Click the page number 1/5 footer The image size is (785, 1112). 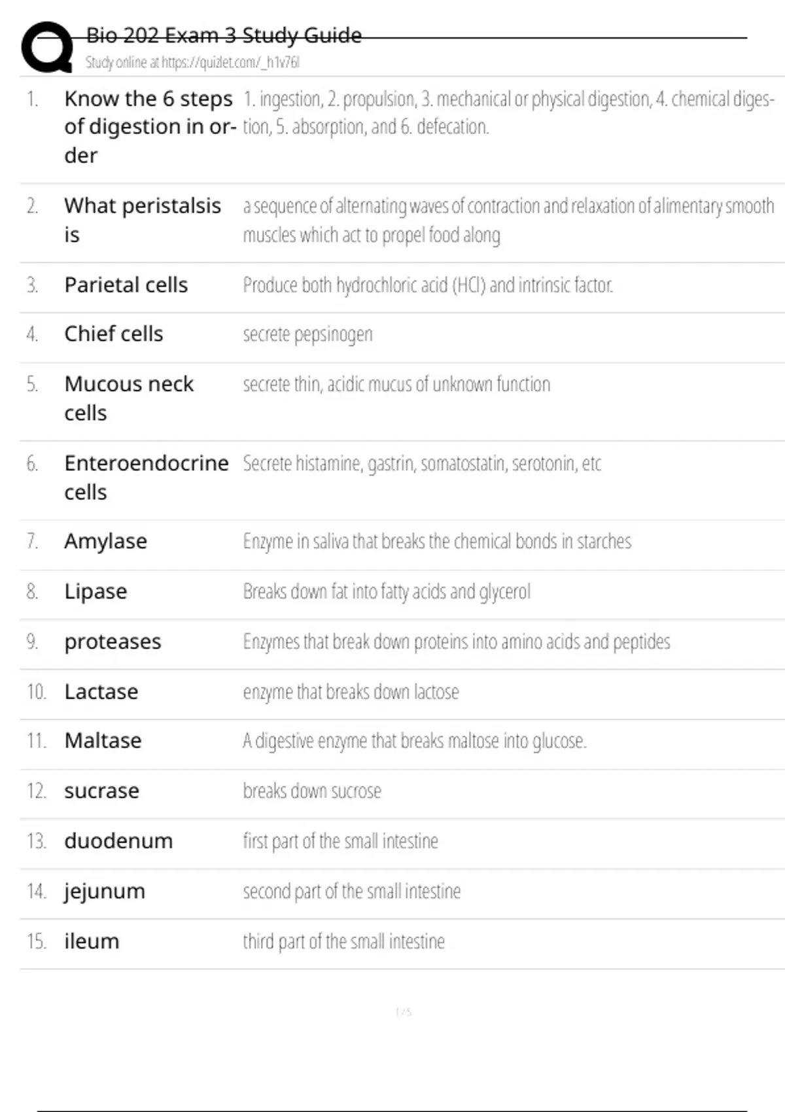coord(403,1012)
